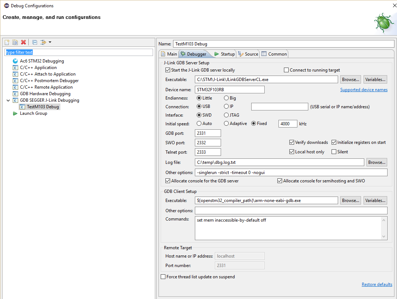
Task: Click the C/C++ Application icon
Action: click(15, 68)
